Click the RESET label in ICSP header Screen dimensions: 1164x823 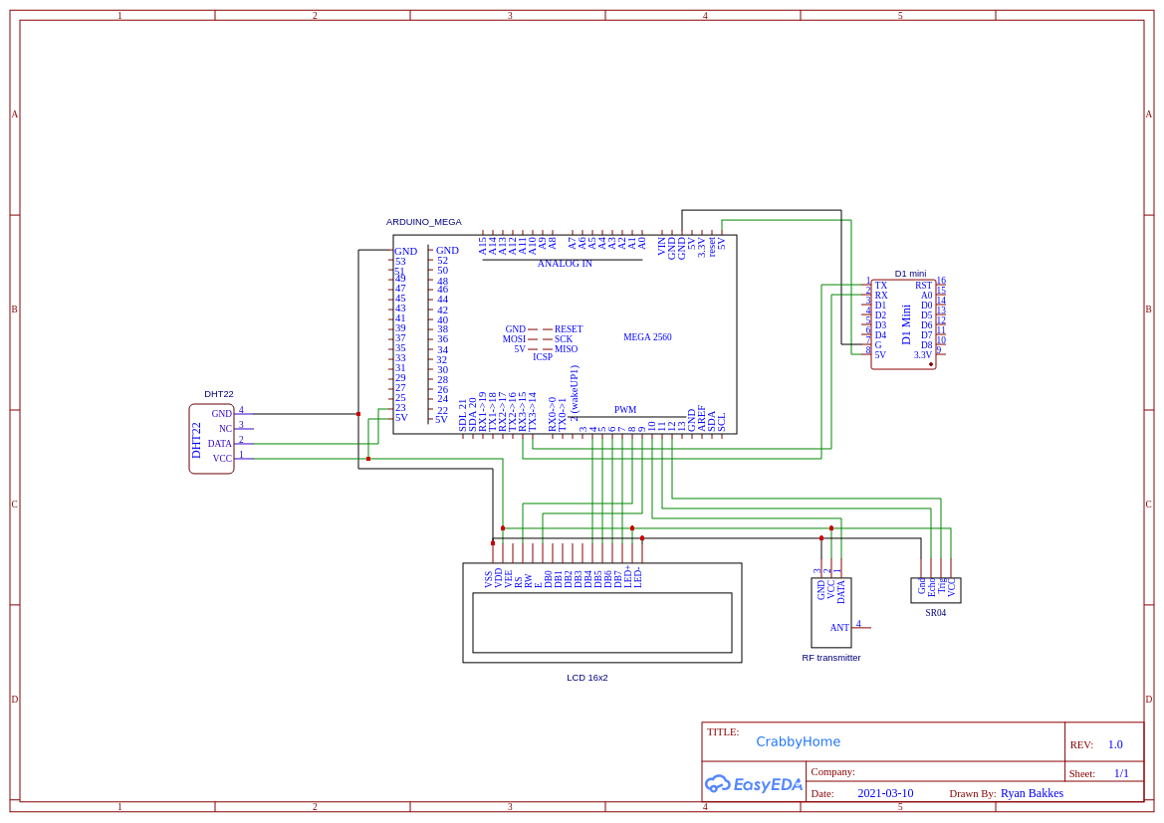[x=569, y=328]
